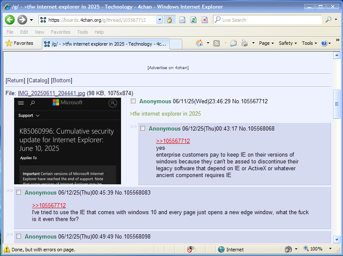Click the 4chan site icon in address bar
343x256 pixels.
click(43, 20)
